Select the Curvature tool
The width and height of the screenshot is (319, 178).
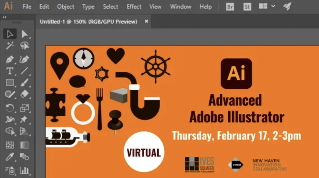click(24, 59)
